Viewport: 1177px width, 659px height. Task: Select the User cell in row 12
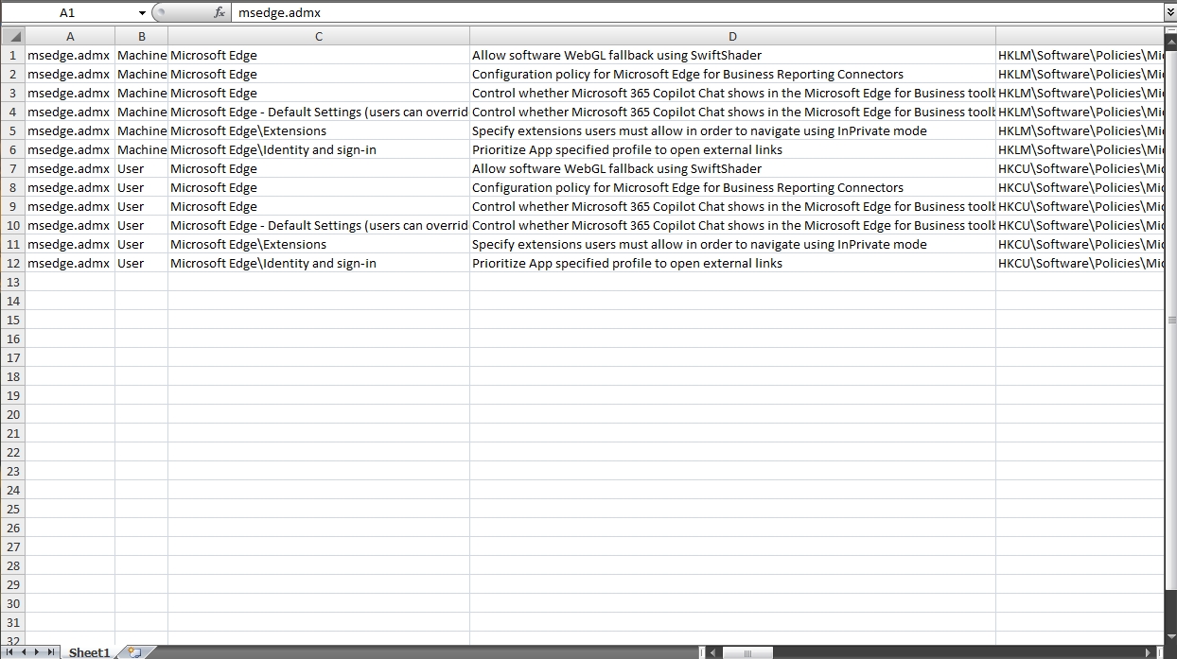coord(141,263)
